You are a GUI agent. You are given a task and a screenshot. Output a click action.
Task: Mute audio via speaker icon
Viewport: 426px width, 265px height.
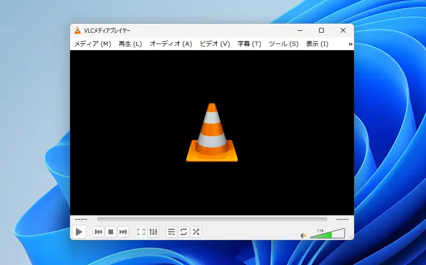303,235
